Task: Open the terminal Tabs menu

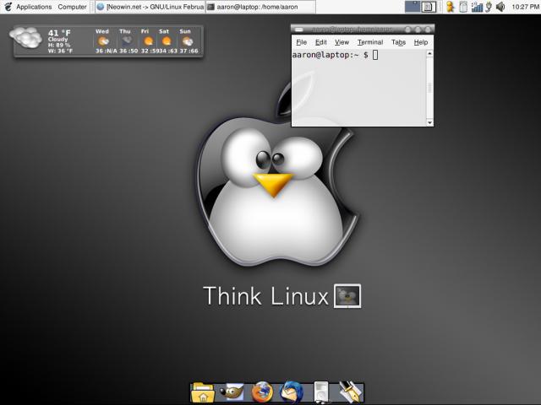Action: pyautogui.click(x=398, y=42)
